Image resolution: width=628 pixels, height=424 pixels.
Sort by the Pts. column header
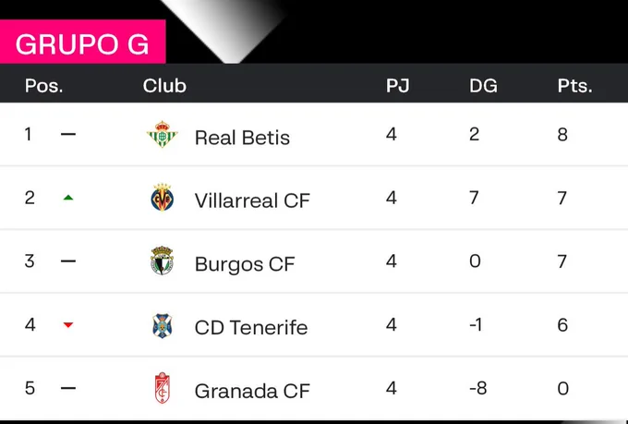click(x=574, y=86)
